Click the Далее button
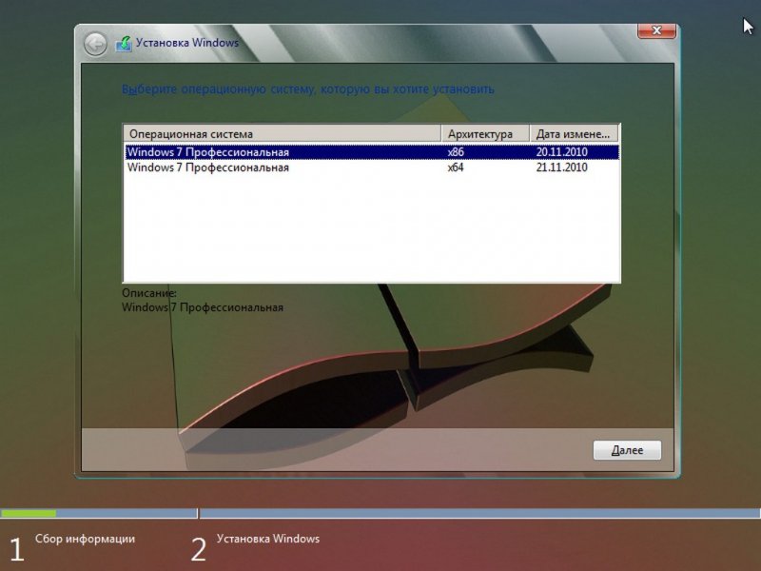The image size is (761, 571). click(627, 450)
